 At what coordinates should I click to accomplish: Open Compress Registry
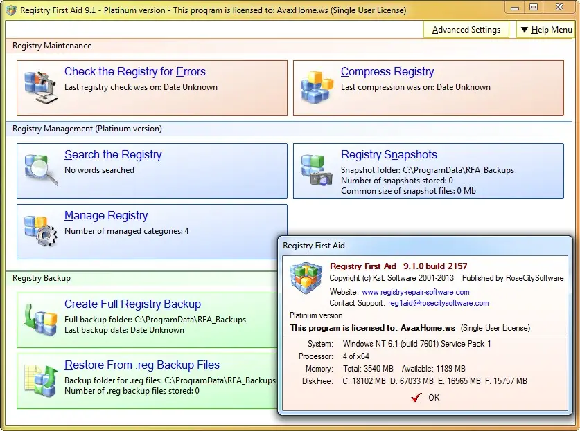pos(387,72)
